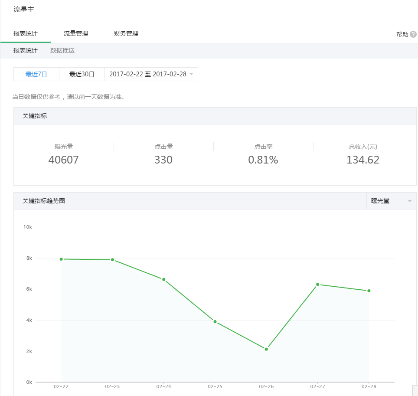Click the 总收入 value 134.62

pyautogui.click(x=362, y=160)
